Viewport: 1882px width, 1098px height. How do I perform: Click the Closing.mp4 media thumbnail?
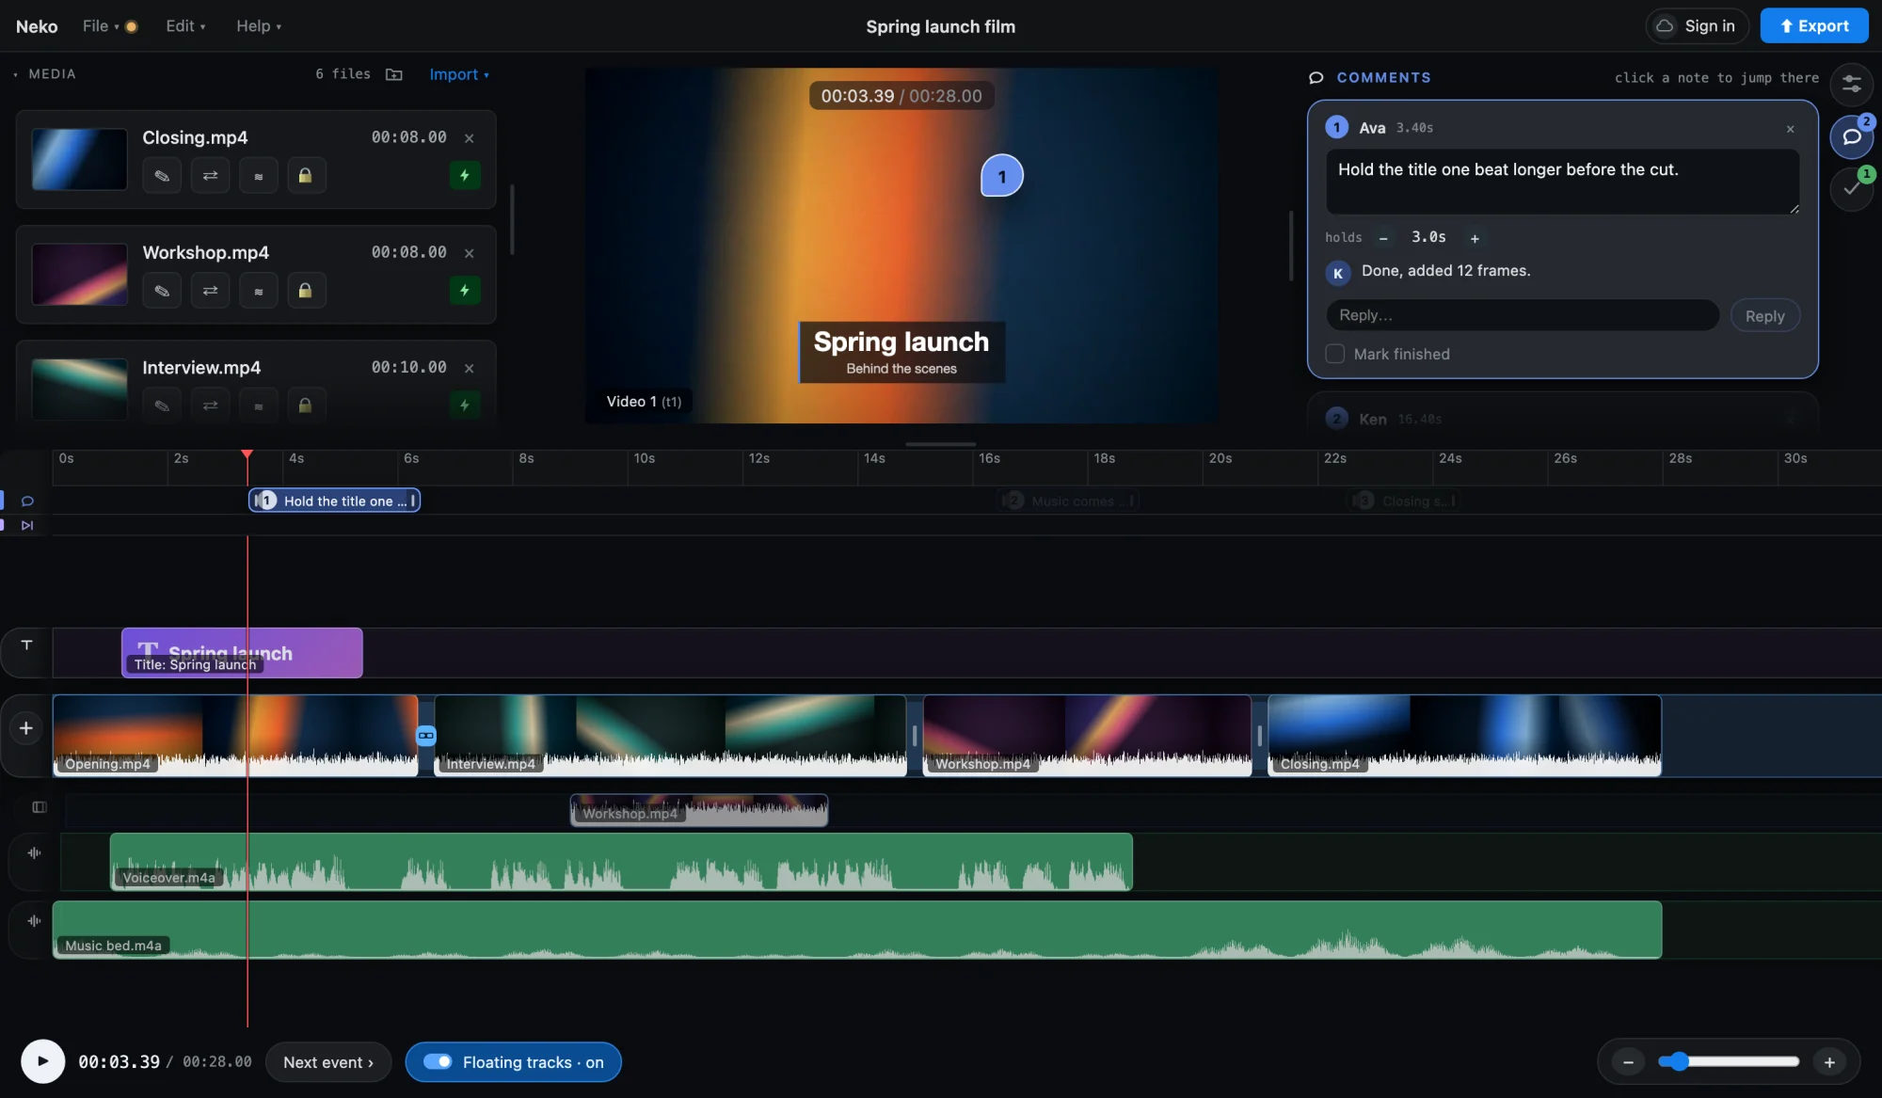(x=79, y=159)
